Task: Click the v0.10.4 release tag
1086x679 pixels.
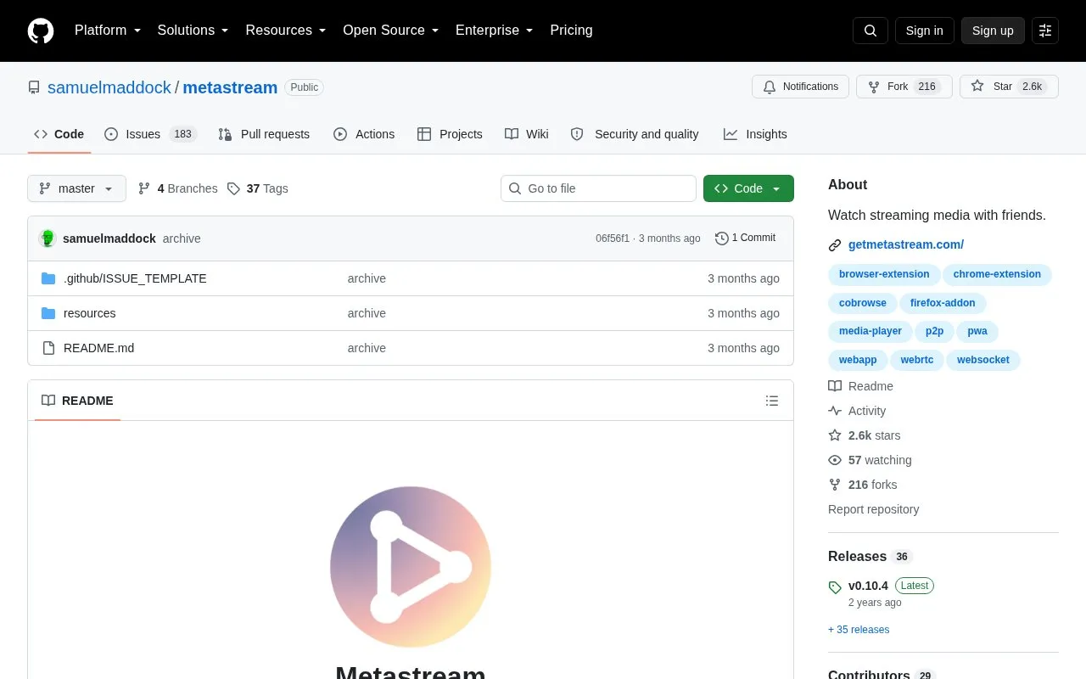Action: pyautogui.click(x=868, y=586)
